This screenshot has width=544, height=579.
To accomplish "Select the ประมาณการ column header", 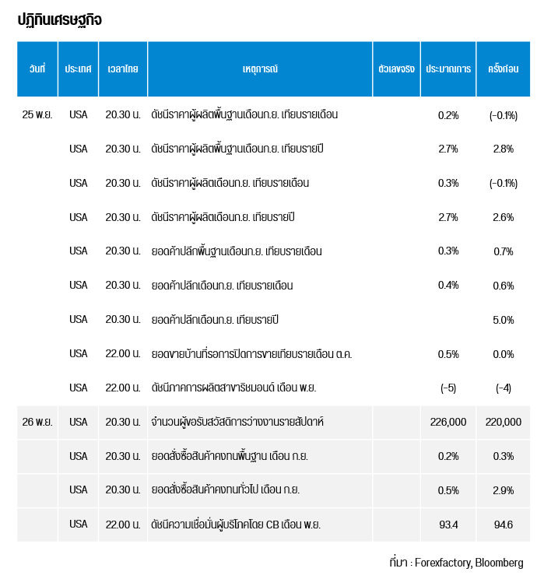I will point(448,69).
